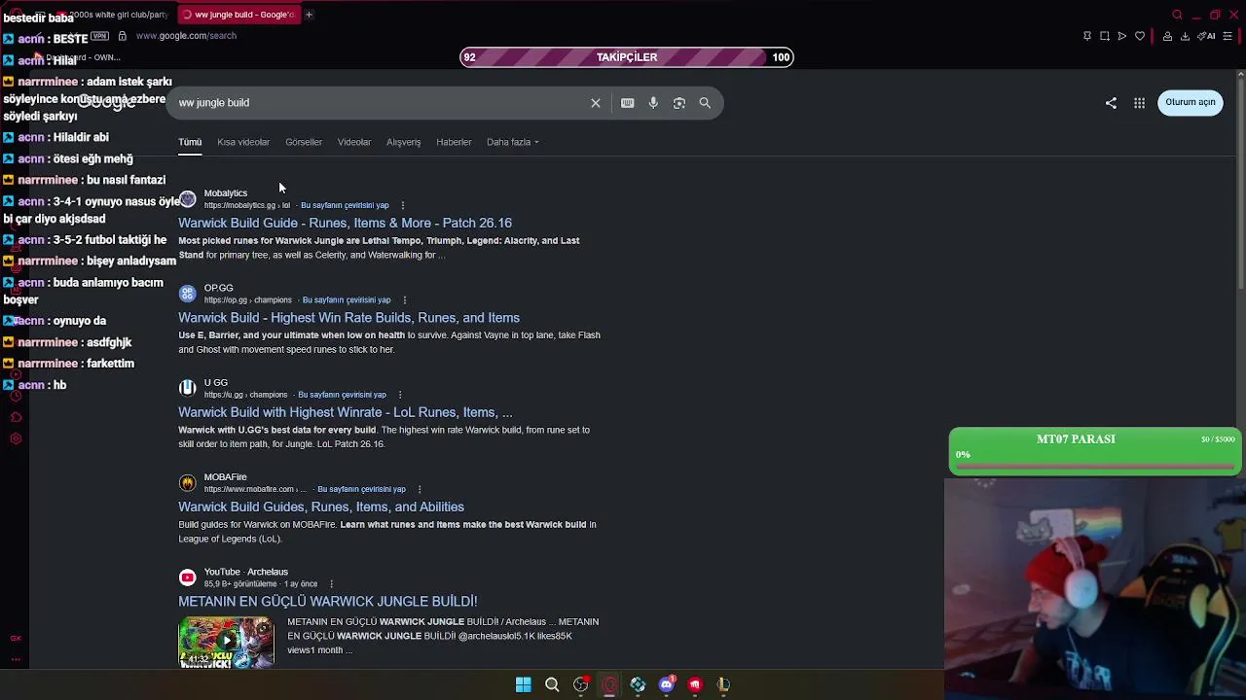Screen dimensions: 1246x700
Task: Open League of Legends from the taskbar
Action: pos(723,684)
